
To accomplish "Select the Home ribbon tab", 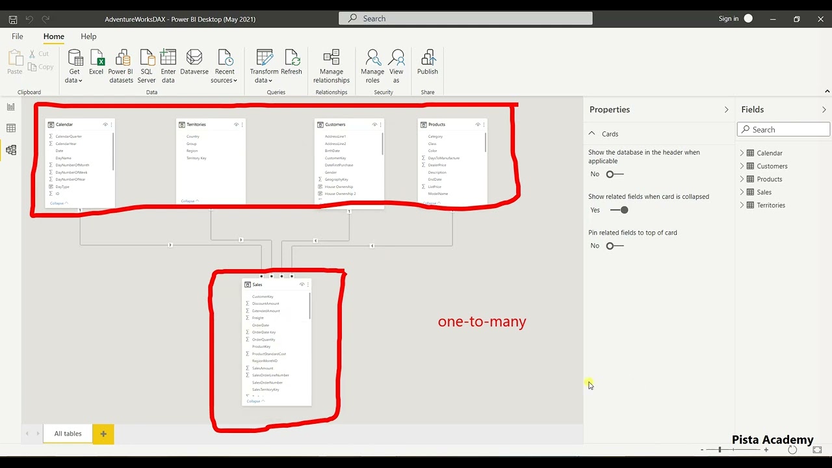I will 54,37.
